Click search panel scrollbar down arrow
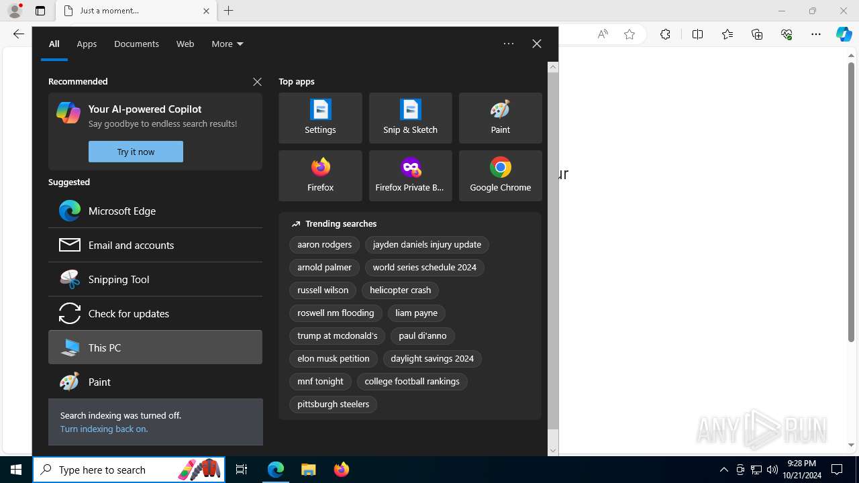Image resolution: width=859 pixels, height=483 pixels. click(553, 451)
